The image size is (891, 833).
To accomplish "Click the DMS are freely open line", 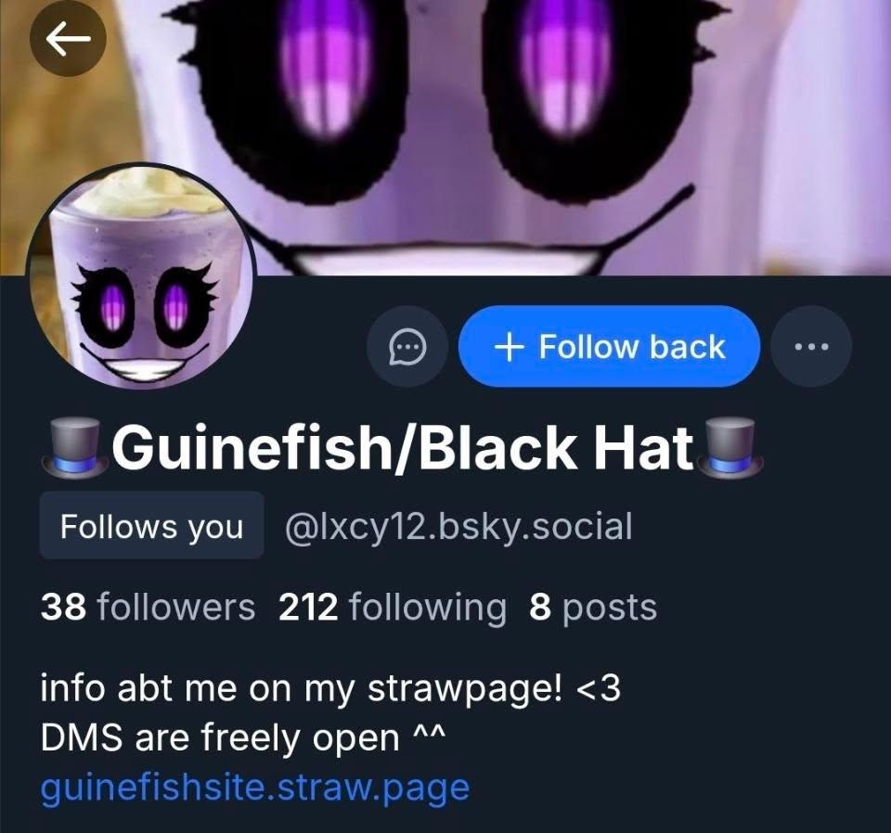I will click(244, 738).
